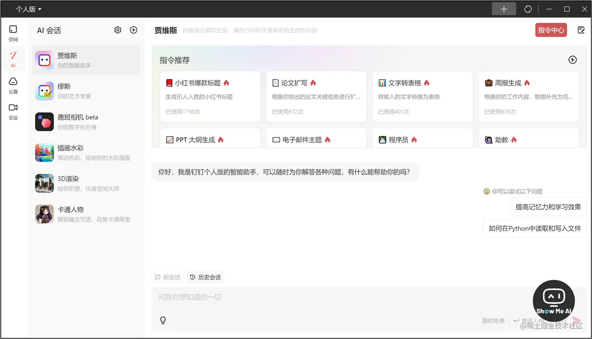Open 历史会话 history
The image size is (592, 339).
[206, 277]
